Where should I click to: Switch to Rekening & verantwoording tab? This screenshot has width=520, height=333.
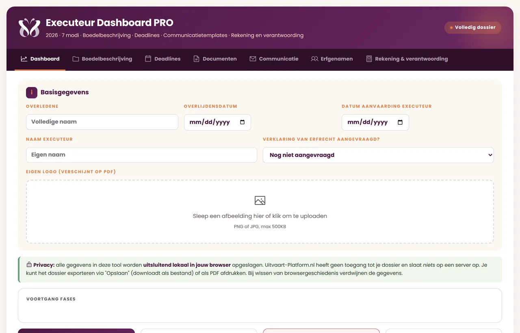click(407, 59)
